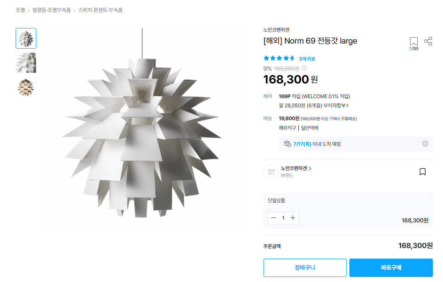443x282 pixels.
Task: Open the 조명 breadcrumb category
Action: click(x=20, y=10)
